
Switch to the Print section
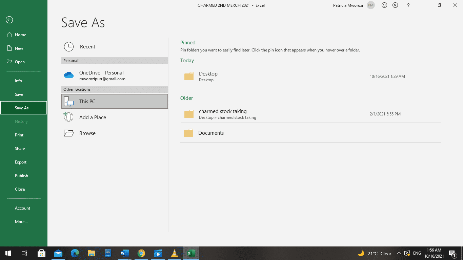click(19, 135)
